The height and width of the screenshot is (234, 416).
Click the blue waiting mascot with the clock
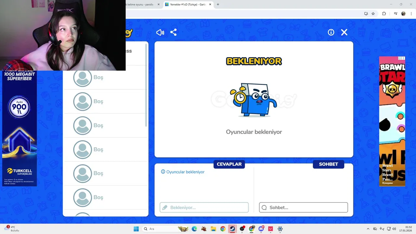point(253,100)
